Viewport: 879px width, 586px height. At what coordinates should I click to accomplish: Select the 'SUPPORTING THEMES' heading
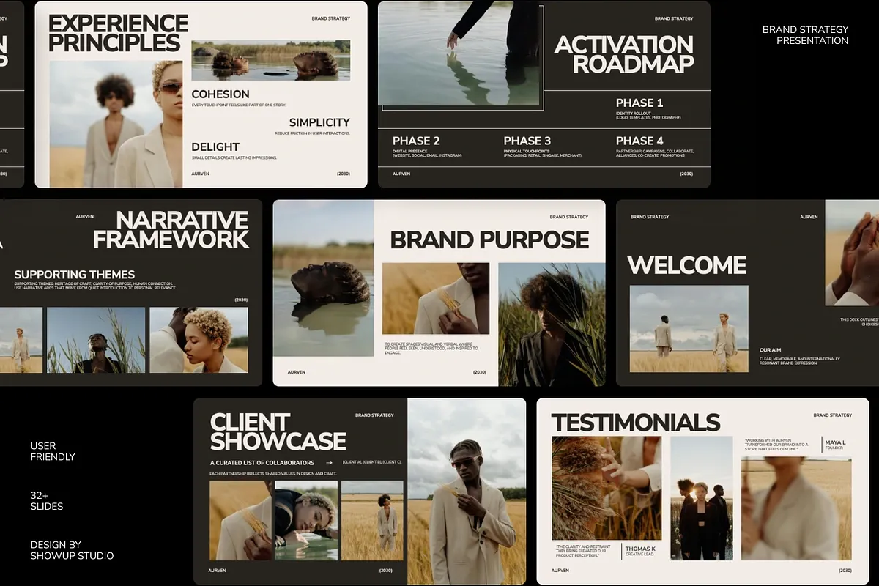pyautogui.click(x=75, y=275)
